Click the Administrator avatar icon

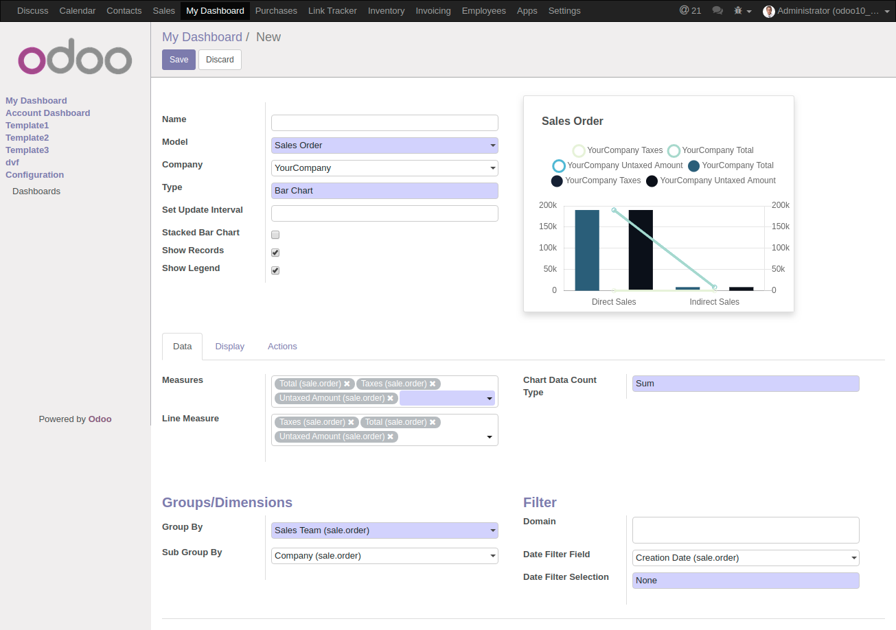(x=769, y=11)
